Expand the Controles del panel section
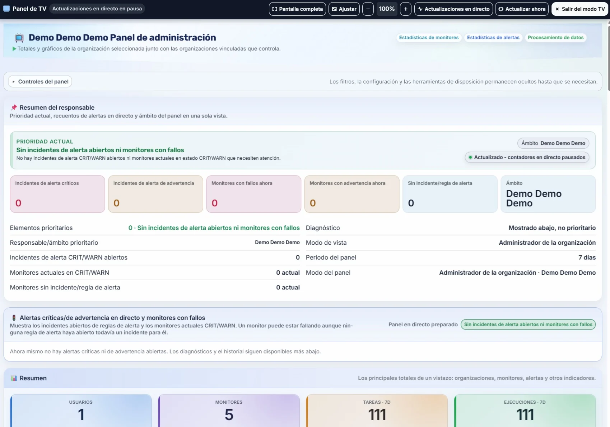610x427 pixels. (40, 82)
